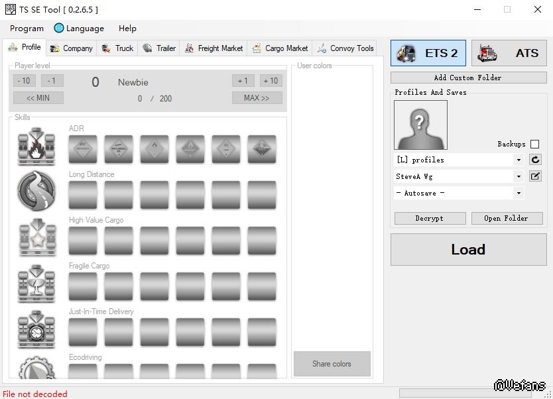Image resolution: width=553 pixels, height=399 pixels.
Task: Close the TS SE Tool window
Action: [538, 9]
